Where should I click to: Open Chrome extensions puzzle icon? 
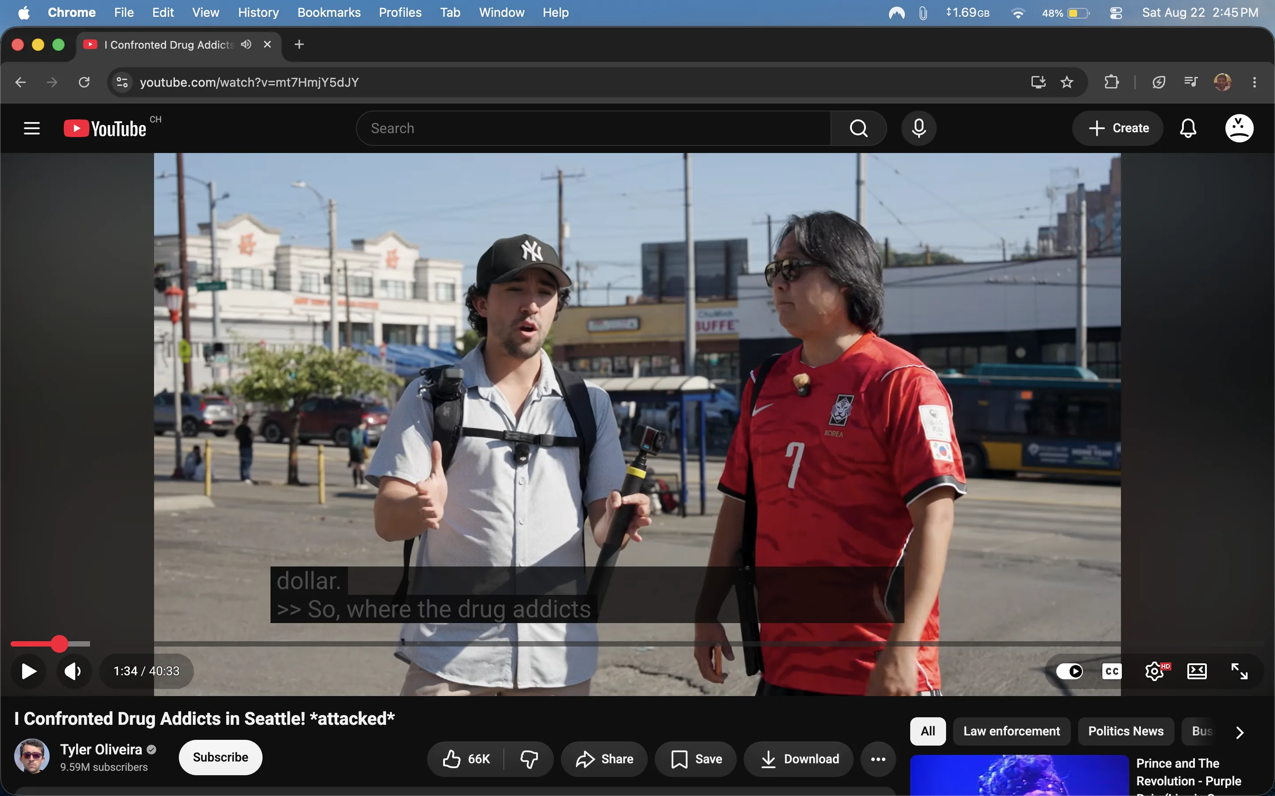pos(1112,82)
